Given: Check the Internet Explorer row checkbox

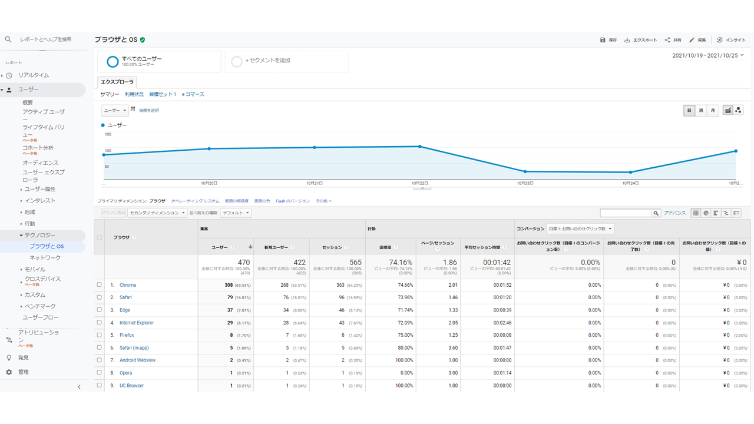Looking at the screenshot, I should (x=99, y=323).
